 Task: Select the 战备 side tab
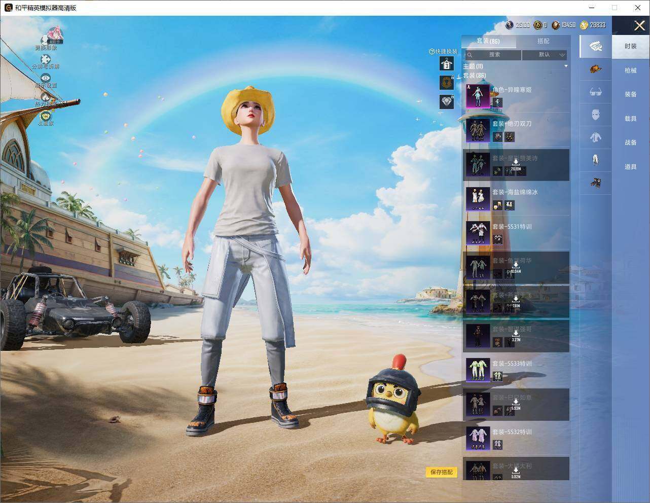tap(631, 142)
